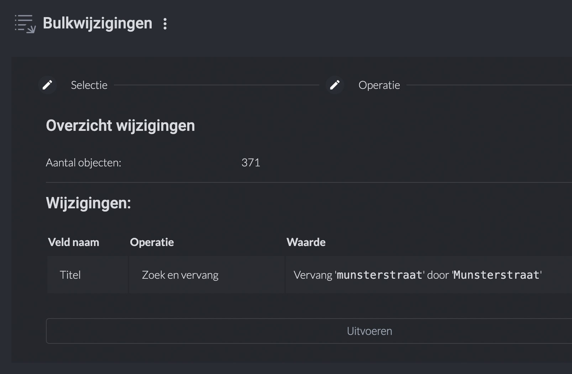Select the object count value 371
Screen dimensions: 572x374
coord(251,162)
